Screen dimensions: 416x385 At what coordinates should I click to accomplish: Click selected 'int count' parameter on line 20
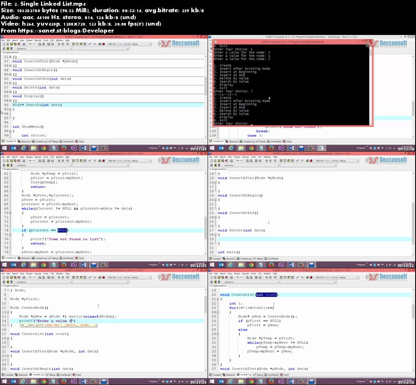pos(266,295)
